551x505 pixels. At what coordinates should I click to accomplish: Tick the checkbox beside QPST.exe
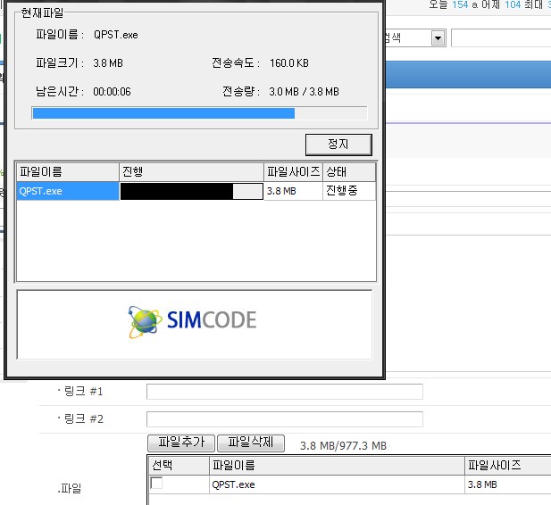click(x=157, y=484)
